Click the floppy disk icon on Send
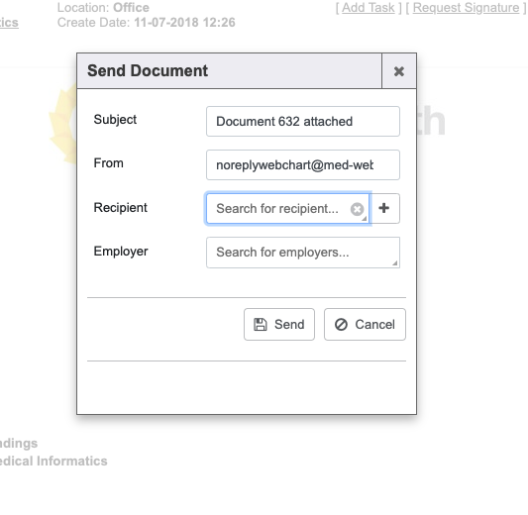Viewport: 528px width, 515px height. click(x=260, y=325)
